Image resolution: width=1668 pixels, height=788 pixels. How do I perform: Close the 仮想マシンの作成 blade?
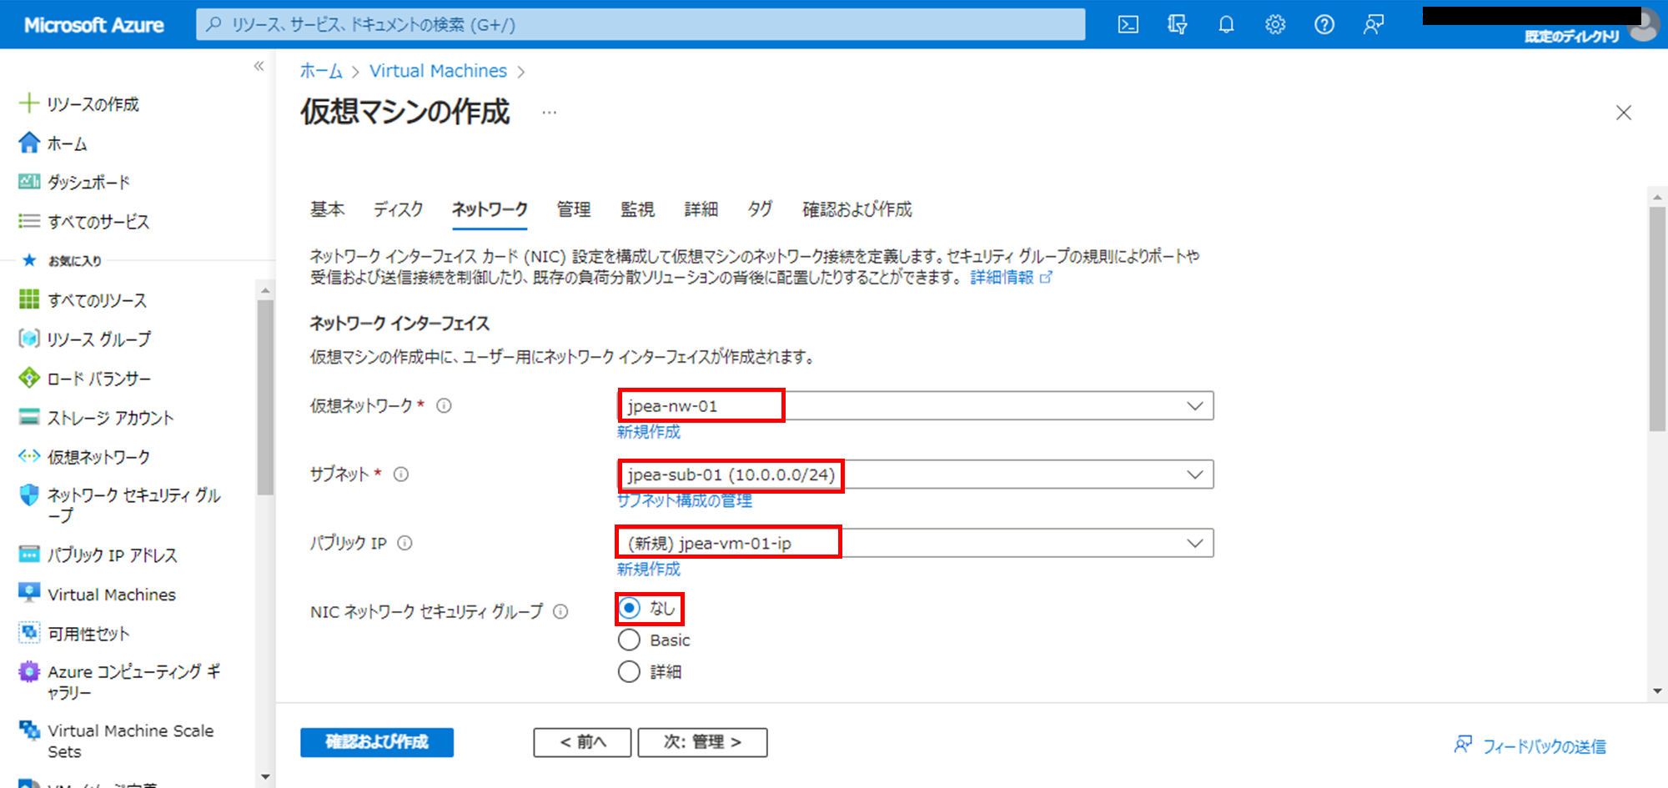point(1623,113)
